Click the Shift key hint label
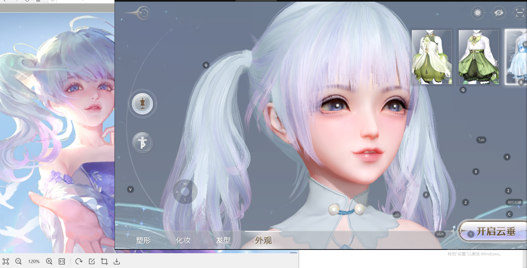Screen dimensions: 527x268 point(440,234)
